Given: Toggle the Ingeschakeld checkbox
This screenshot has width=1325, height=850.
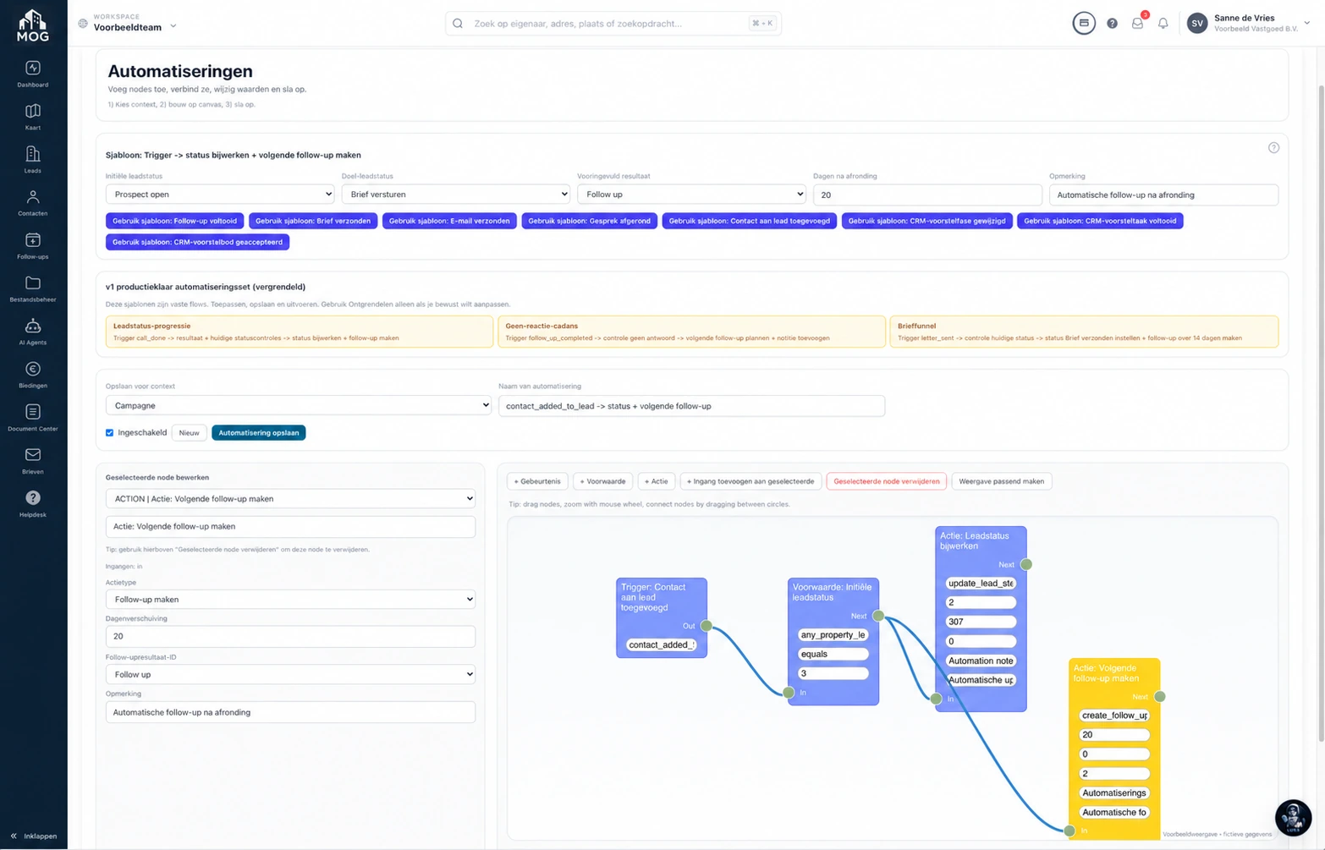Looking at the screenshot, I should [x=109, y=433].
